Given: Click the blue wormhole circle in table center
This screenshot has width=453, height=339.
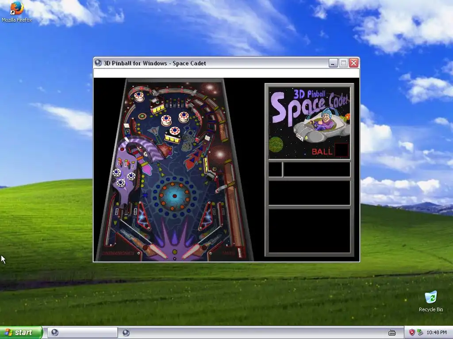Looking at the screenshot, I should coord(174,196).
